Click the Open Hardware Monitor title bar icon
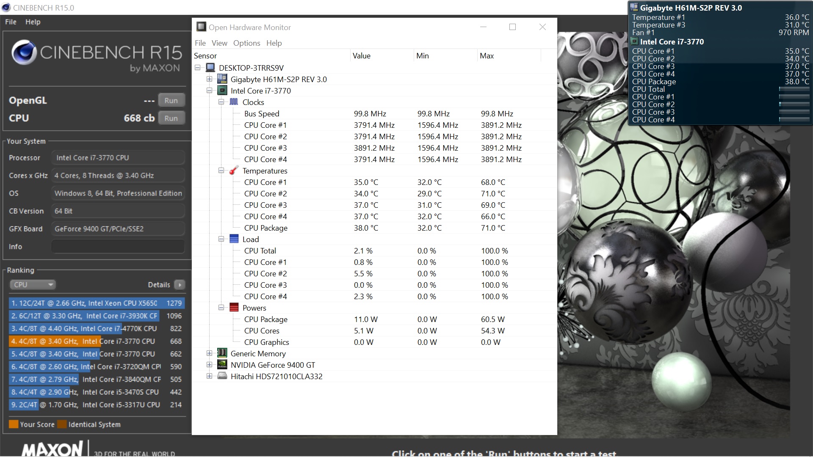The image size is (813, 457). point(201,27)
